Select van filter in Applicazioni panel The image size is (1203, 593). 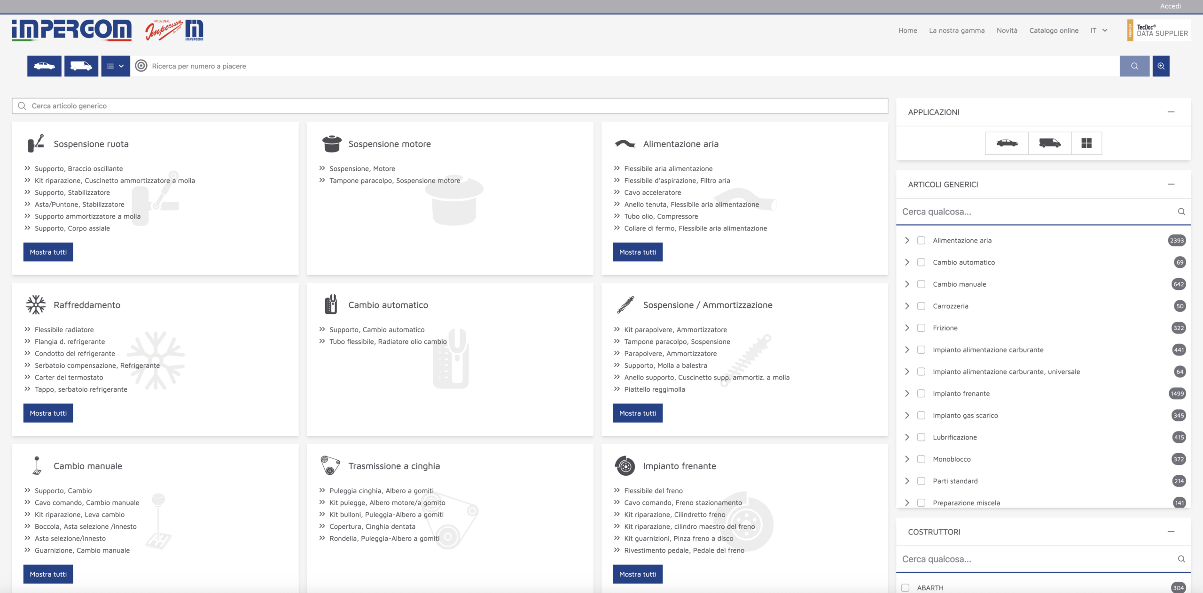1049,143
